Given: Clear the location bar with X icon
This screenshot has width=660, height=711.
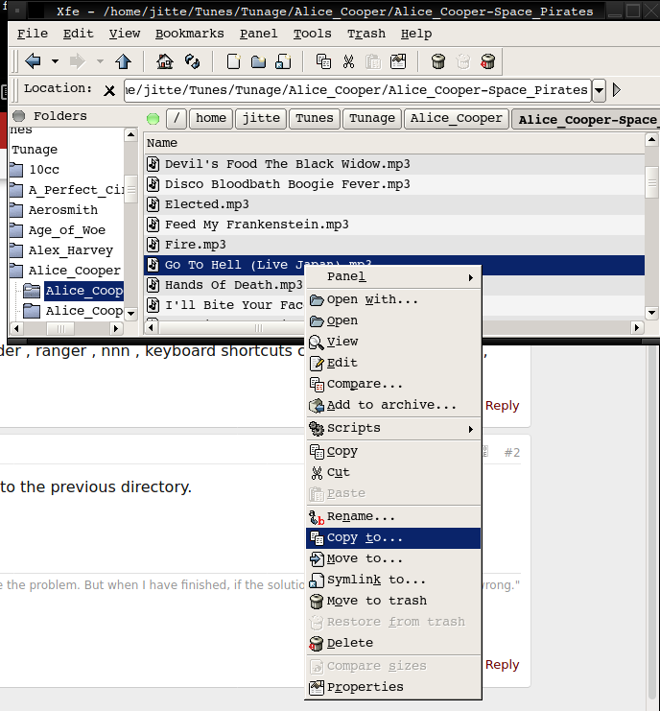Looking at the screenshot, I should click(x=109, y=90).
